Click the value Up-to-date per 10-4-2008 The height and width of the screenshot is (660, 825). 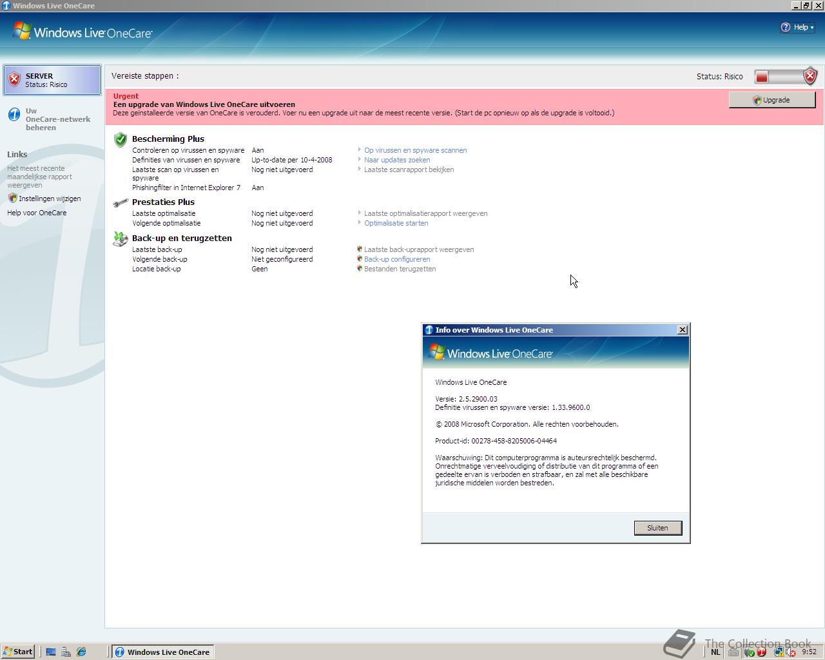click(x=292, y=160)
